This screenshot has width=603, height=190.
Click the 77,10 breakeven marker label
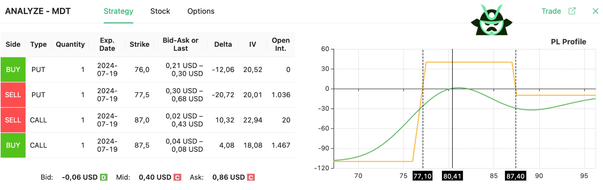click(422, 176)
